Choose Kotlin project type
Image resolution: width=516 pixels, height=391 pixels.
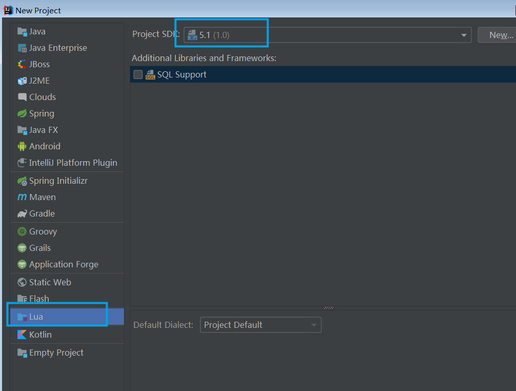(x=67, y=335)
